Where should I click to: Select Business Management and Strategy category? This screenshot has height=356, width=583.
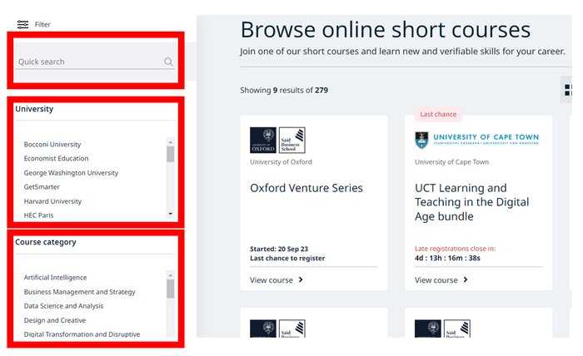click(79, 292)
